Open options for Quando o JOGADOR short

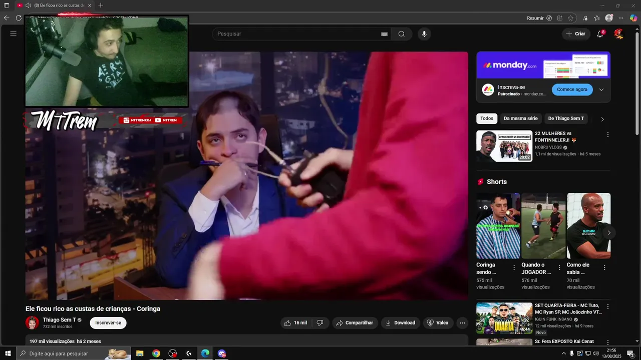(x=559, y=267)
